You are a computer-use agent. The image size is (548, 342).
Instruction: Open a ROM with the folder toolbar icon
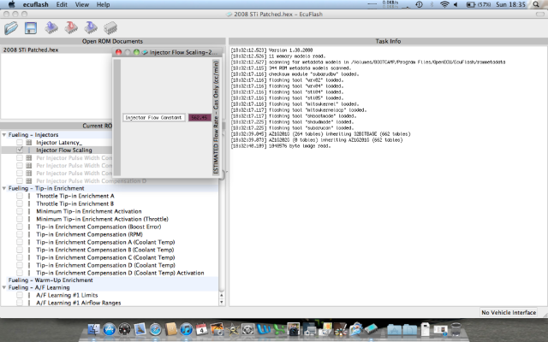[11, 28]
